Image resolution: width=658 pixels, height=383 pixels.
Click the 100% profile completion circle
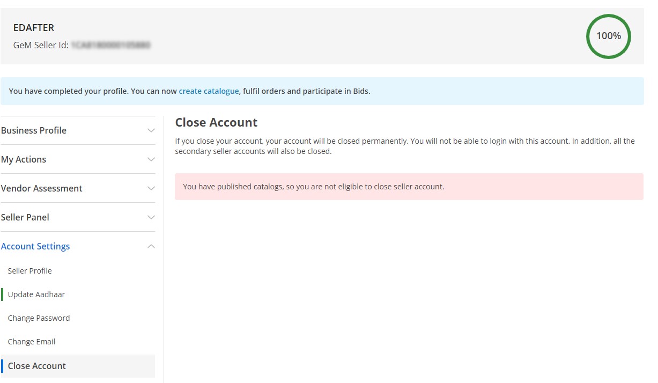click(608, 36)
